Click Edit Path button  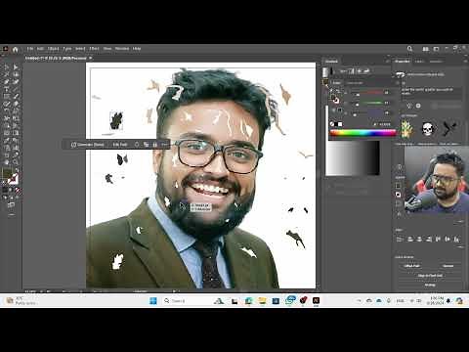click(x=120, y=145)
